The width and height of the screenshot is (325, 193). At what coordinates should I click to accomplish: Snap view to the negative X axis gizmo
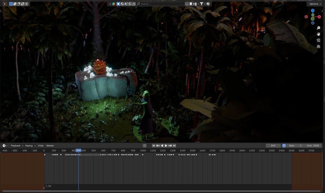(x=306, y=17)
